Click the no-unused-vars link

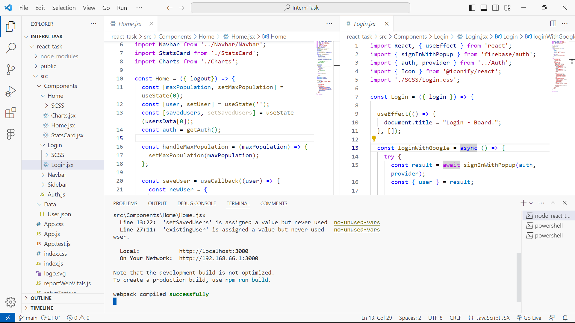tap(357, 223)
